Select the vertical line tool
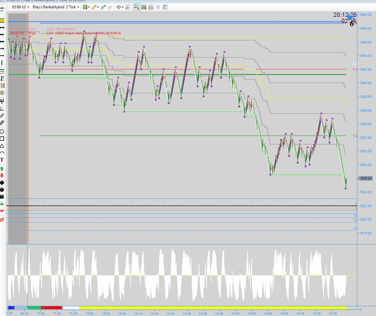This screenshot has width=376, height=316. coord(2,63)
